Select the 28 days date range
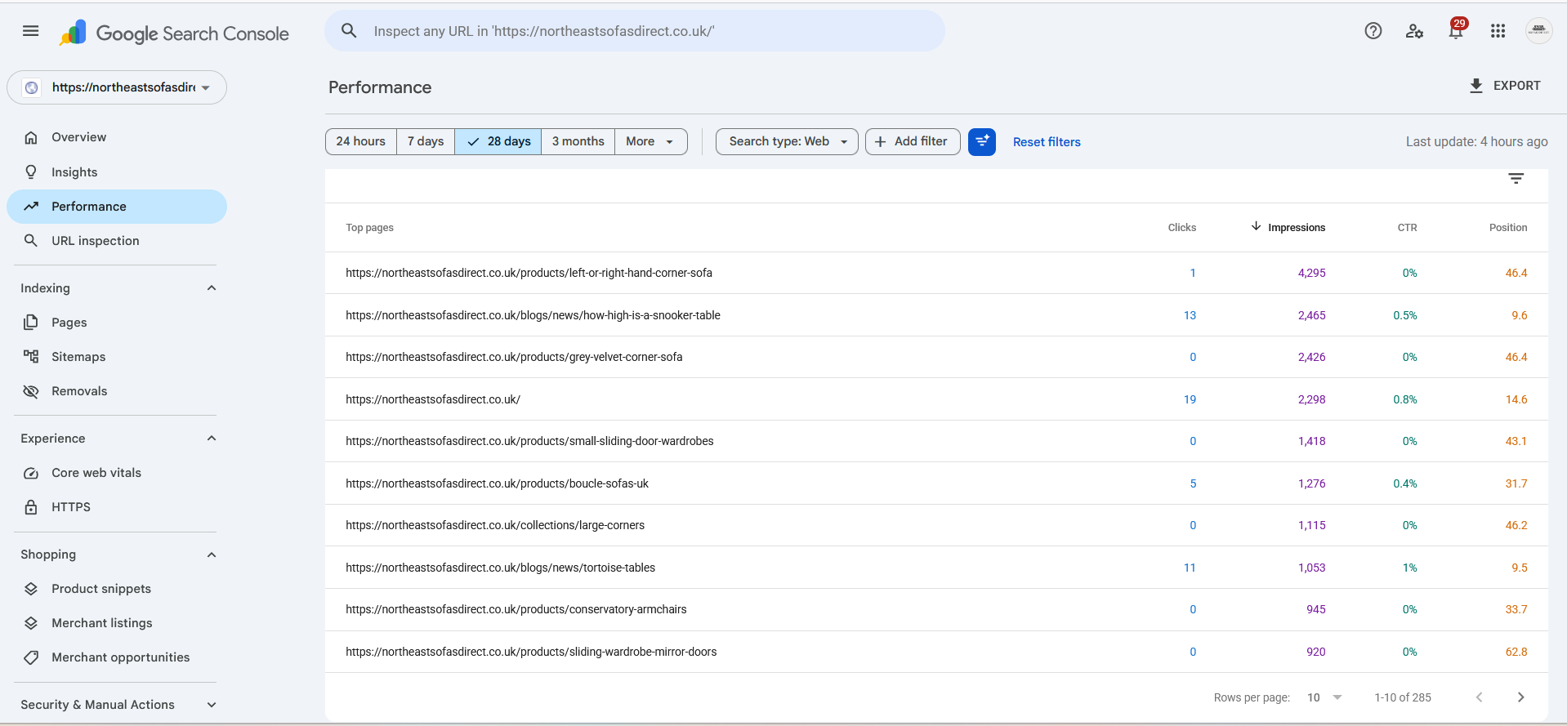Viewport: 1567px width, 726px height. point(498,141)
